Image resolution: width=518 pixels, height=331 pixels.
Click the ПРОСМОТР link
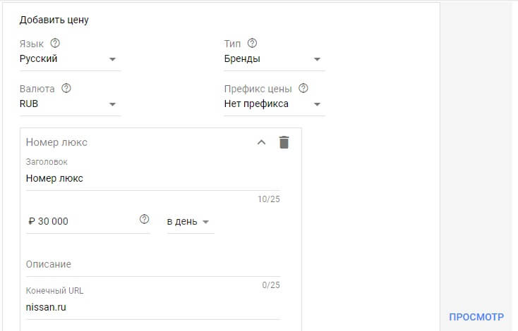coord(476,317)
